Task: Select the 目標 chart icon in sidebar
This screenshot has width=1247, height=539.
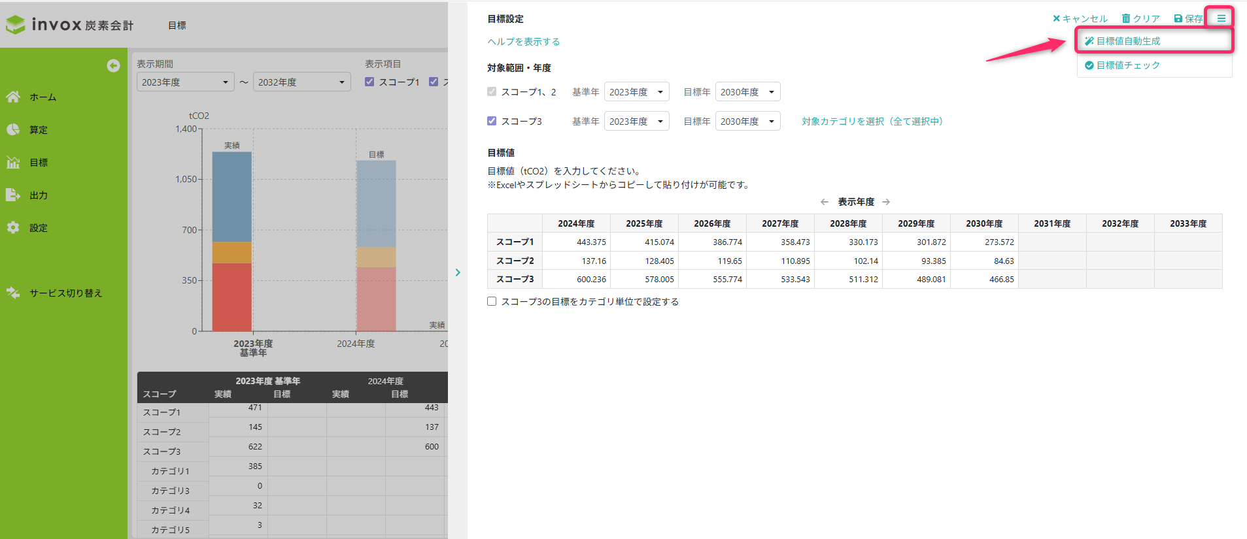Action: tap(13, 162)
